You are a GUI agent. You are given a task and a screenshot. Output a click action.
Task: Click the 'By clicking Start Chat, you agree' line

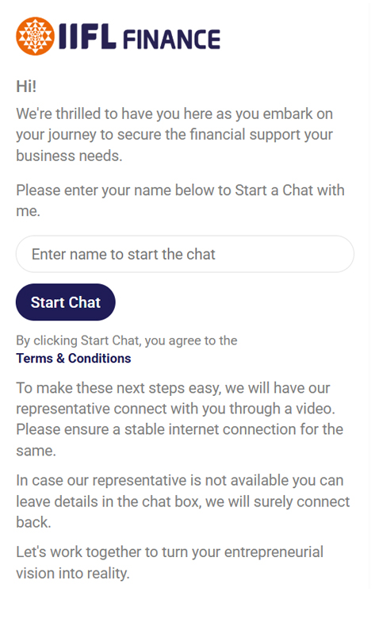[127, 340]
